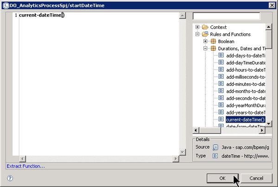The image size is (278, 187).
Task: Click editor horizontal scrollbar right arrow
Action: 176,159
